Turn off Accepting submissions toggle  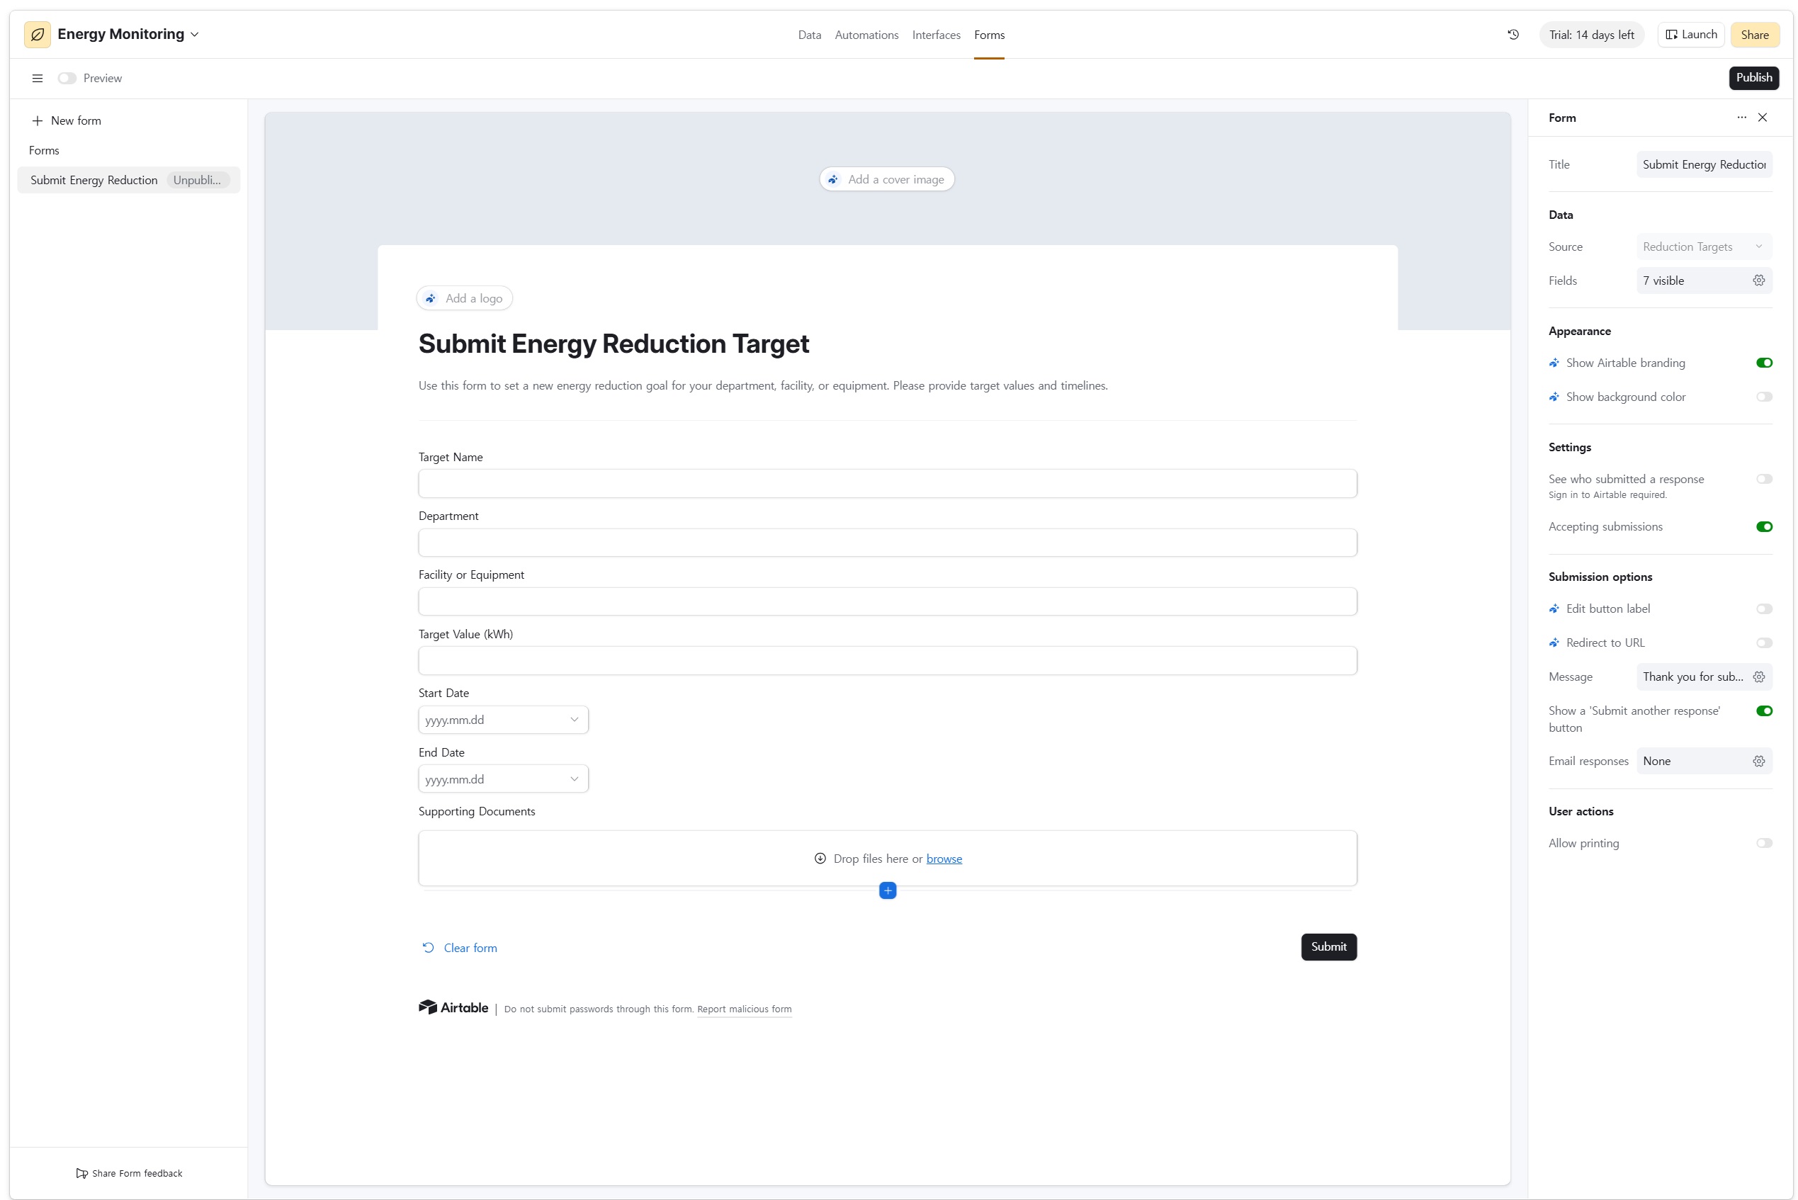[x=1763, y=526]
